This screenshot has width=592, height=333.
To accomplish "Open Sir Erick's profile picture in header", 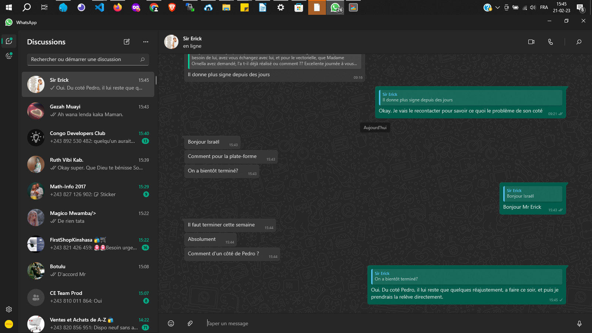I will 171,42.
